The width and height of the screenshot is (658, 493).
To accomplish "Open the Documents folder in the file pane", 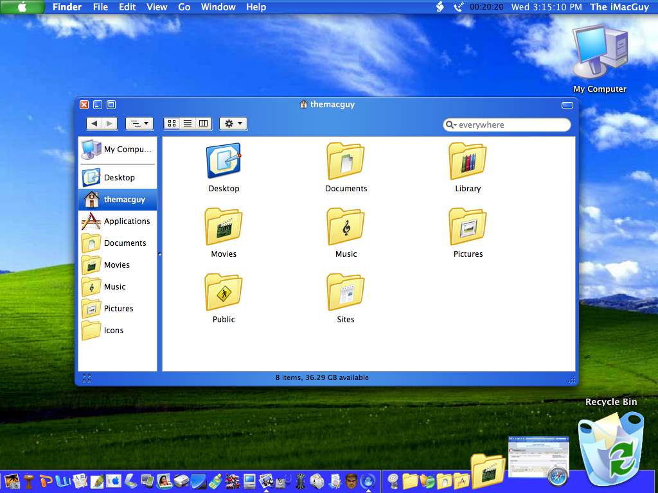I will pyautogui.click(x=345, y=161).
